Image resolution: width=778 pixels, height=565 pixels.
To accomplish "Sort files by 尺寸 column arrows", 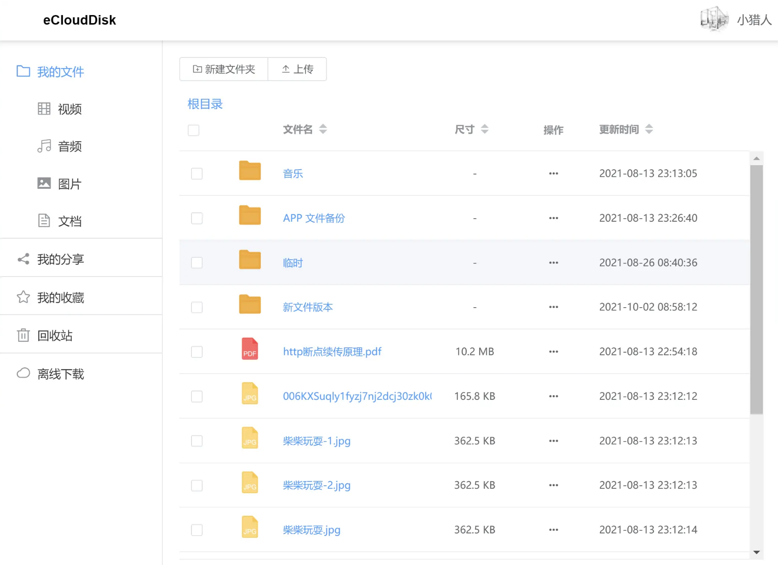I will 485,129.
